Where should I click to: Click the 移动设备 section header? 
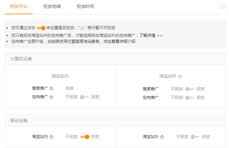pyautogui.click(x=115, y=120)
